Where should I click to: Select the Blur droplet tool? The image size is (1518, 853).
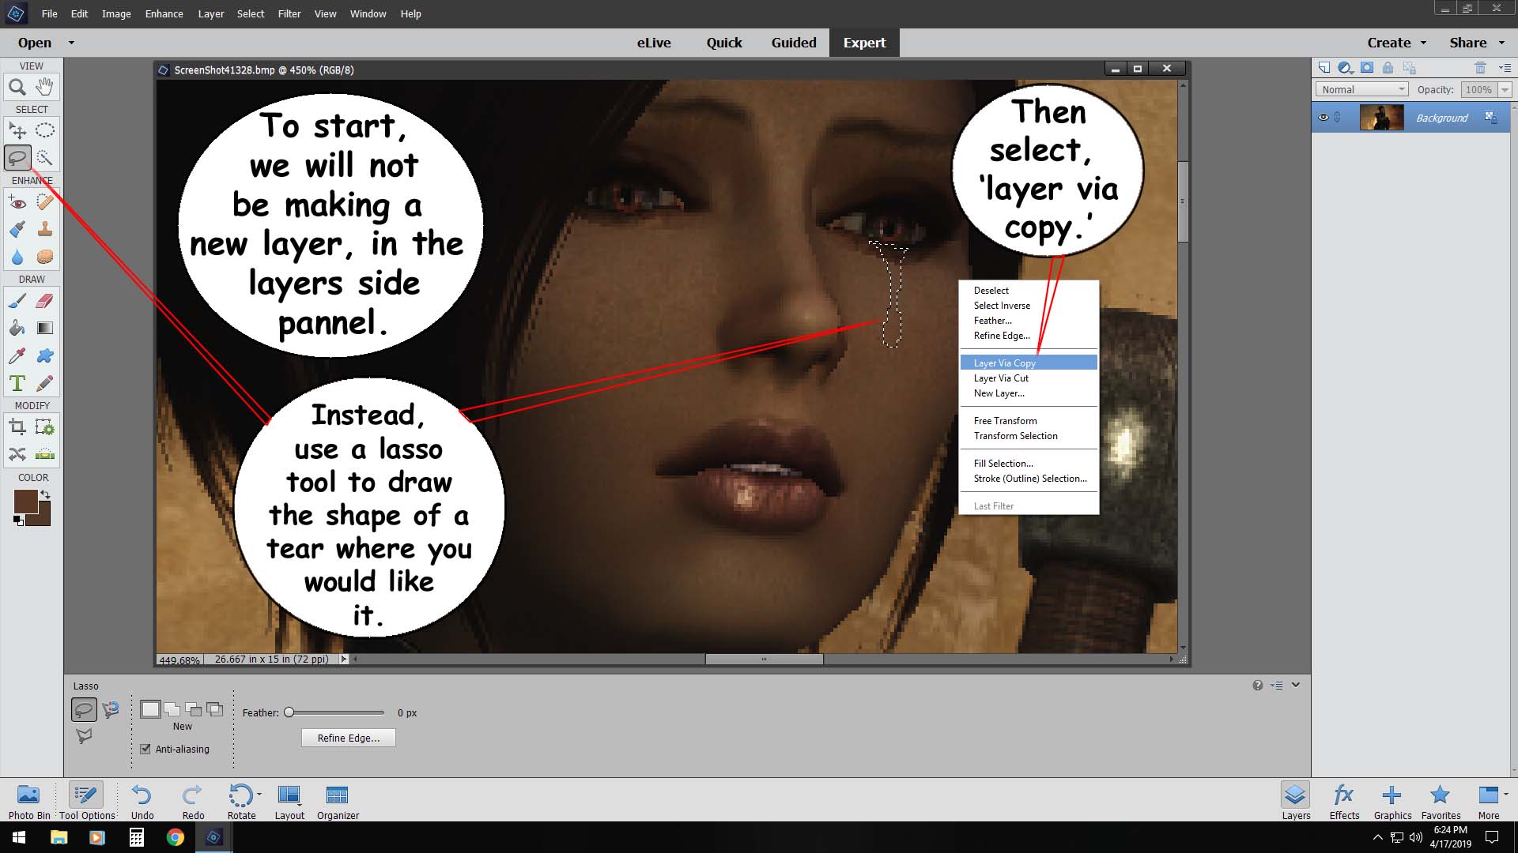click(17, 257)
